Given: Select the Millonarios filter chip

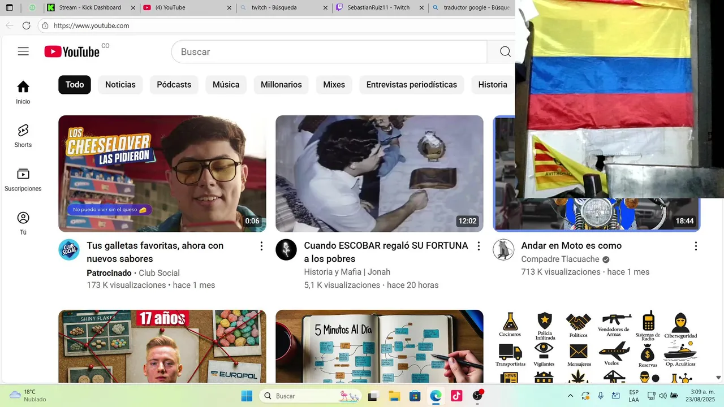Looking at the screenshot, I should point(281,84).
